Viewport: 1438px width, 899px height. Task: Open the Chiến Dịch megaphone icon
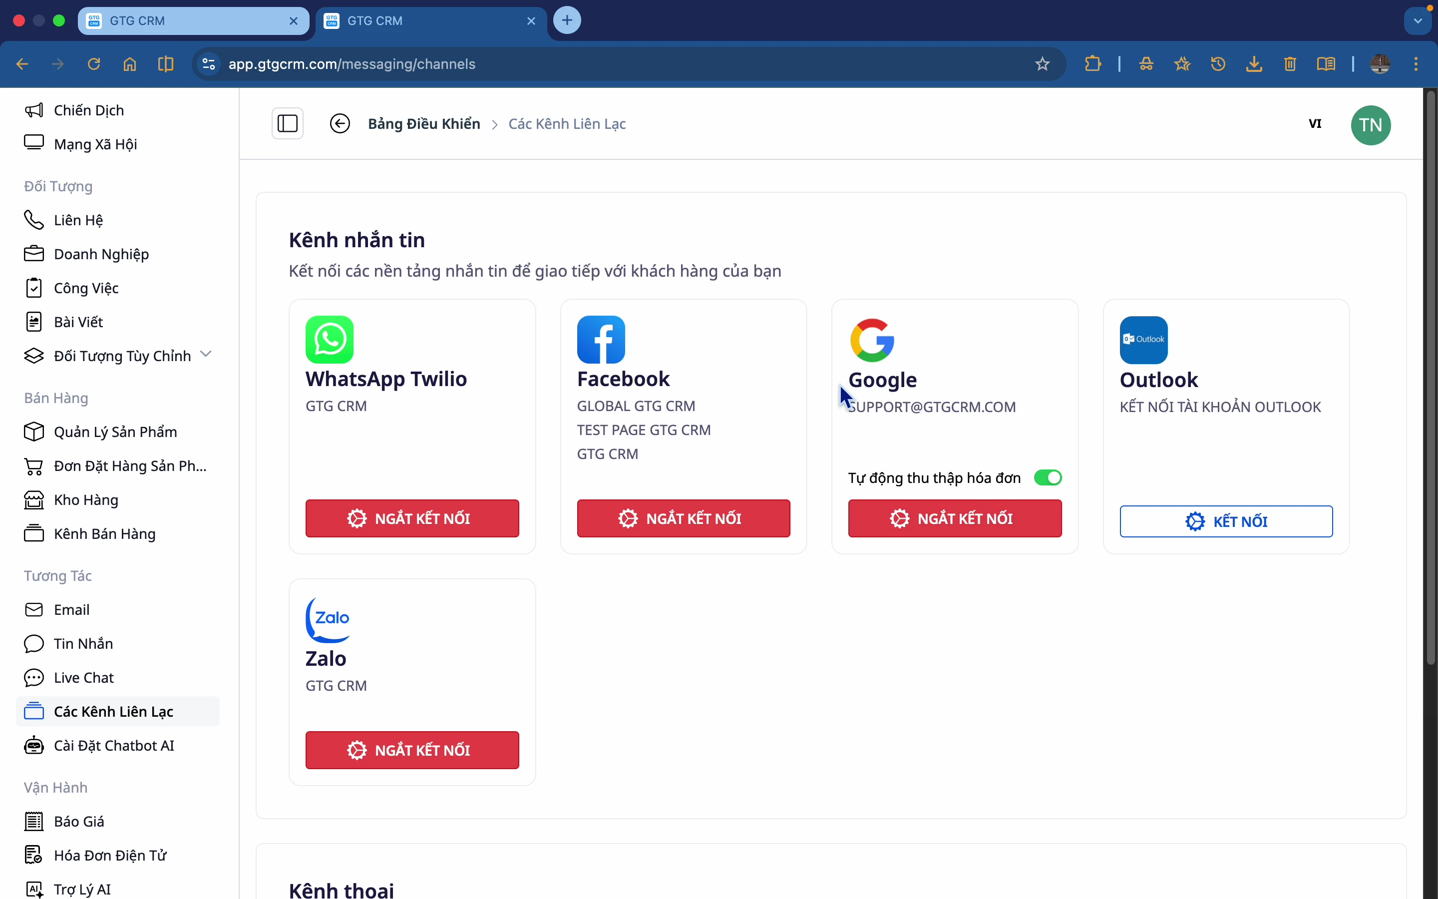click(x=34, y=110)
